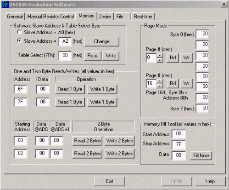Click Data @ADD field for address 62
The height and width of the screenshot is (190, 229).
coord(42,153)
